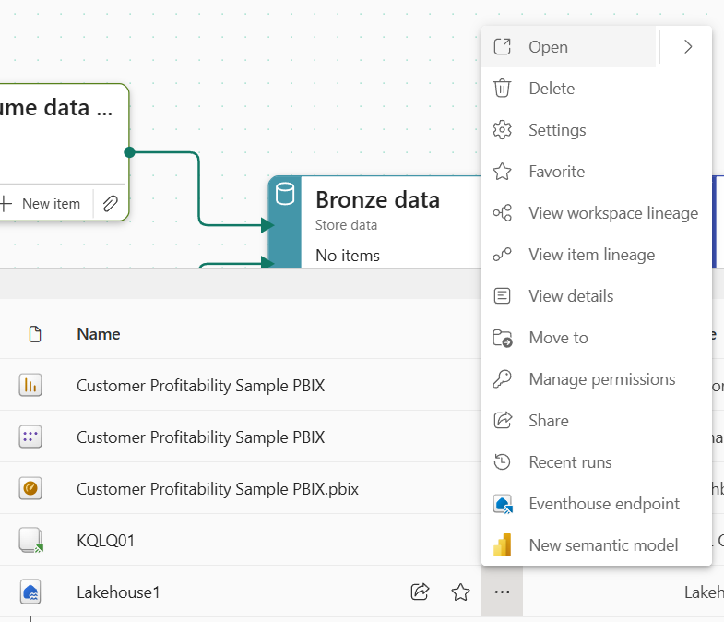Open Customer Profitability Sample PBIX.pbix item
Screen dimensions: 724x622
[217, 489]
